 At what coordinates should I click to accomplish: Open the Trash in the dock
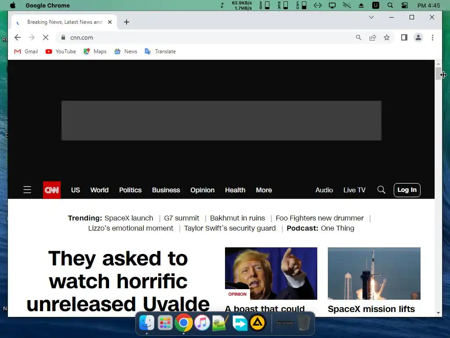pyautogui.click(x=304, y=323)
